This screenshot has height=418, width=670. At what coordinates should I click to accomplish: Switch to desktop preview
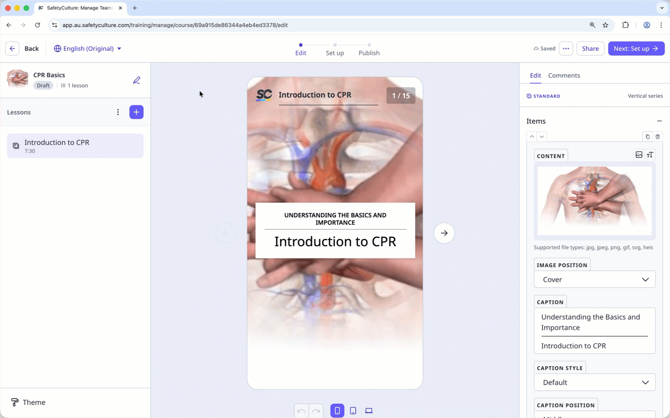369,411
